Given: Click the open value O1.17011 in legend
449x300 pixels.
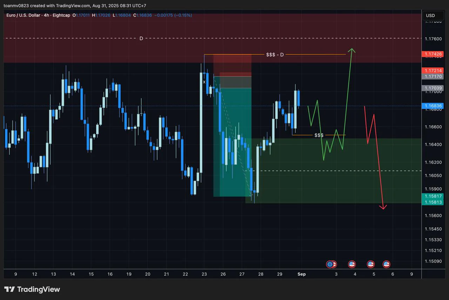Looking at the screenshot, I should pos(81,15).
